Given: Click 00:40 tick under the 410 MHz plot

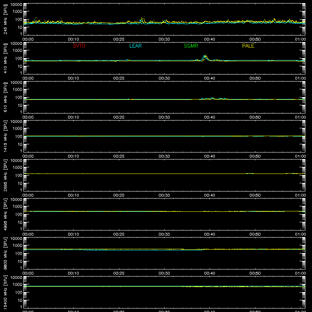Looking at the screenshot, I should [209, 78].
